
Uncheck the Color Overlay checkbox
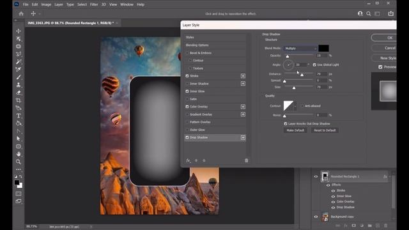click(x=187, y=107)
